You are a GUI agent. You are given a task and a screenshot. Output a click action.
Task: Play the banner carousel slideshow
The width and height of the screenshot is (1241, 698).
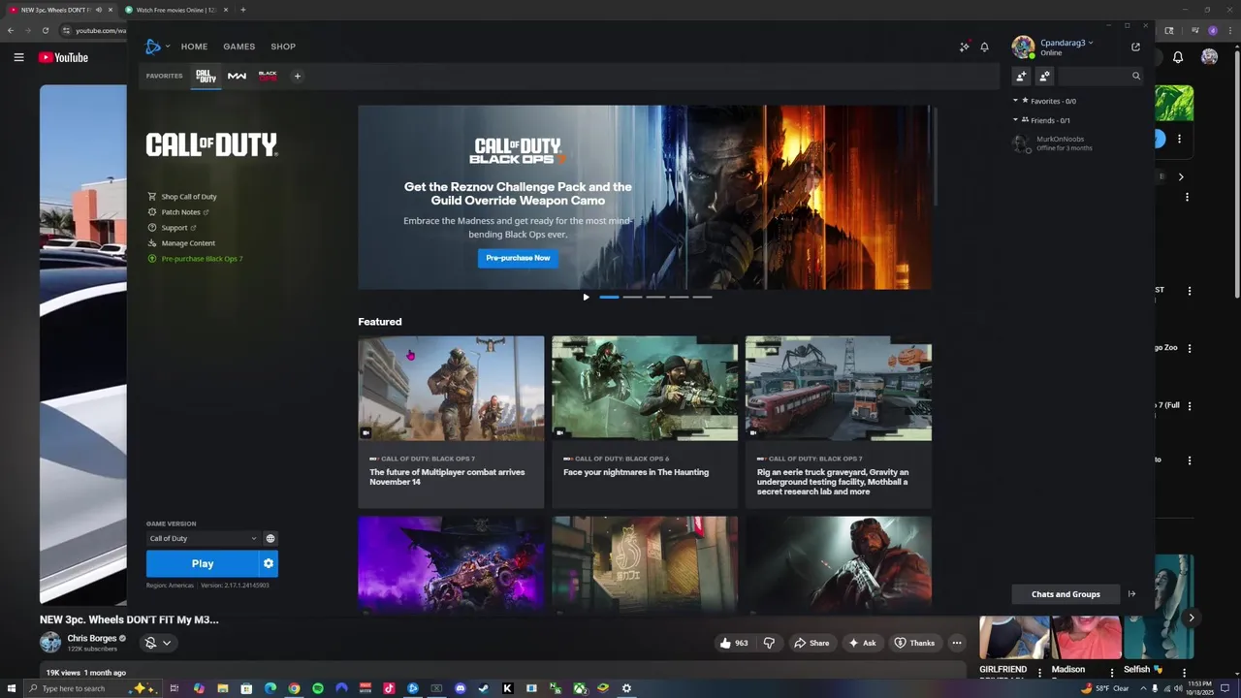(586, 298)
